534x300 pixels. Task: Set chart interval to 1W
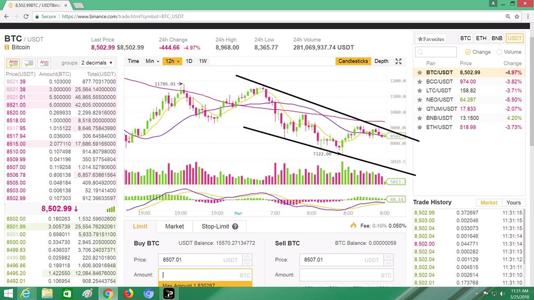point(203,61)
